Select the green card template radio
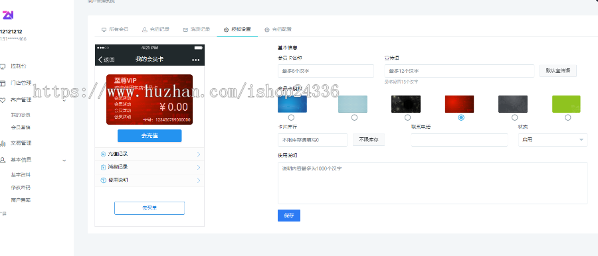The image size is (598, 256). click(568, 117)
